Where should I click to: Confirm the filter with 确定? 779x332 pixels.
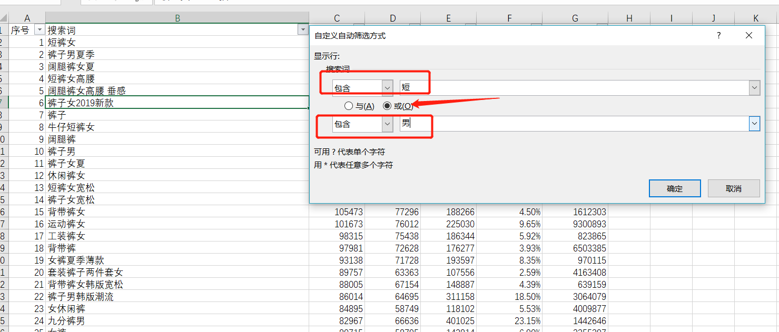point(675,189)
